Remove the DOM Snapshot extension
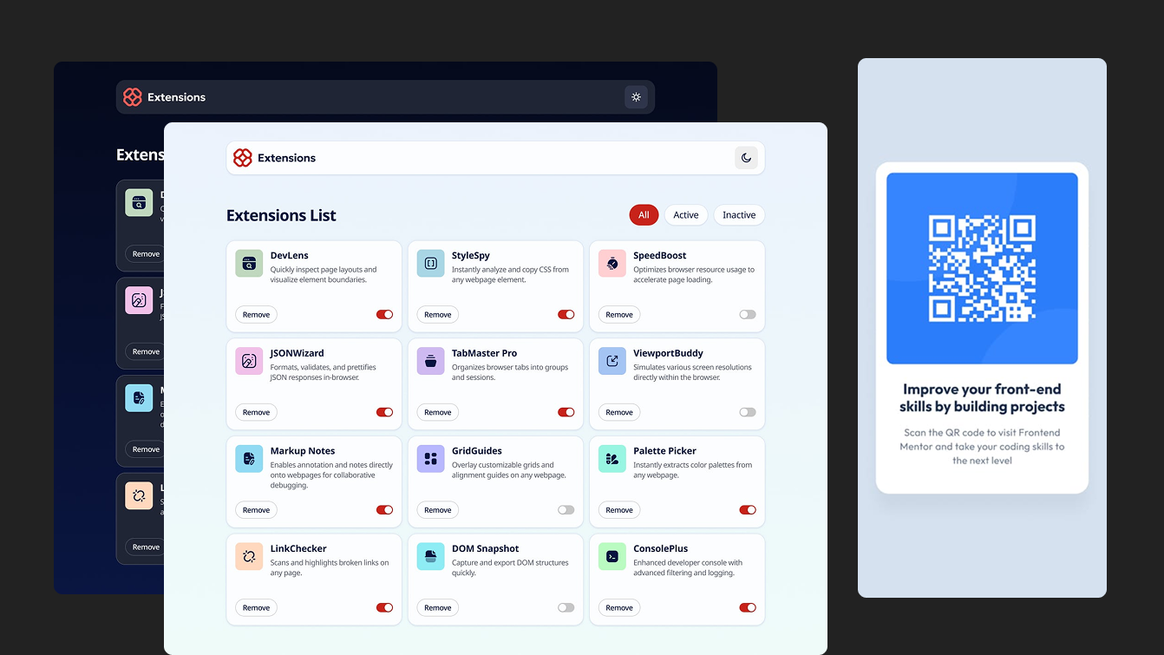1164x655 pixels. pyautogui.click(x=437, y=608)
